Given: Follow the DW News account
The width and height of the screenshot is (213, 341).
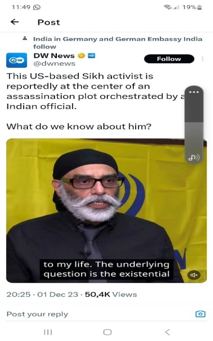Looking at the screenshot, I should pyautogui.click(x=169, y=59).
